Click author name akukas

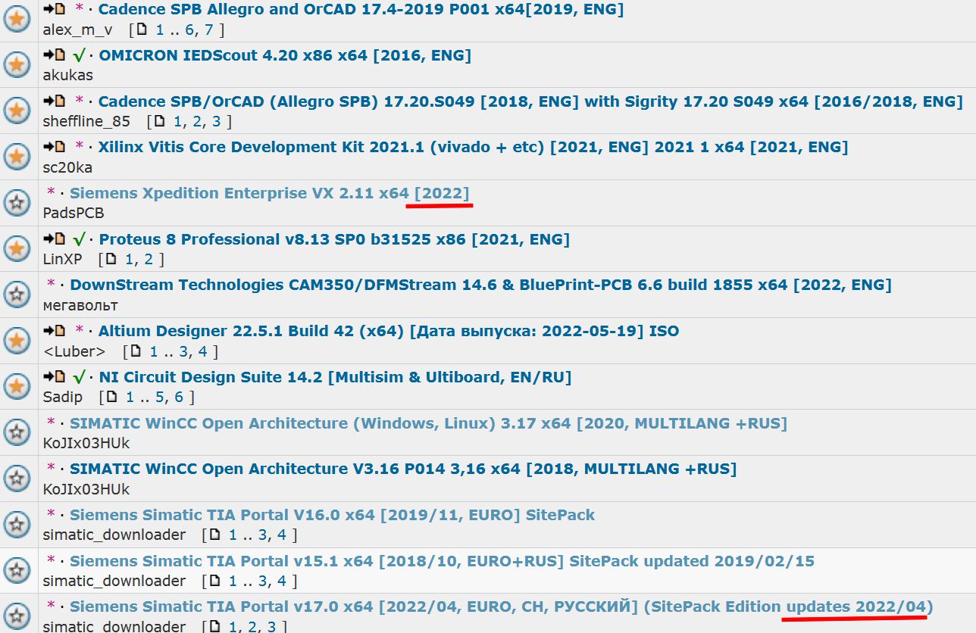pyautogui.click(x=68, y=76)
